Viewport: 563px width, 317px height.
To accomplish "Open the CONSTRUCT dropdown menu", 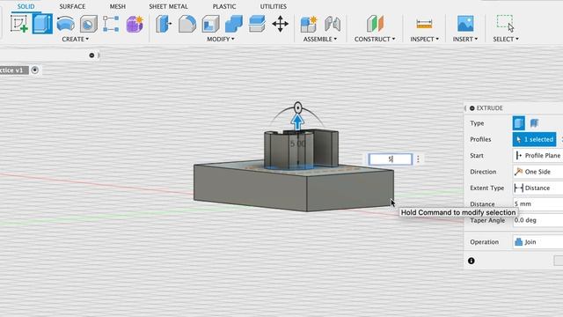I will click(x=375, y=39).
